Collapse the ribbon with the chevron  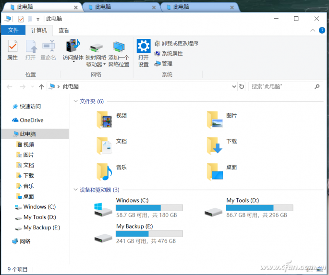[313, 30]
